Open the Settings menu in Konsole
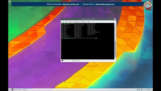 tap(83, 22)
